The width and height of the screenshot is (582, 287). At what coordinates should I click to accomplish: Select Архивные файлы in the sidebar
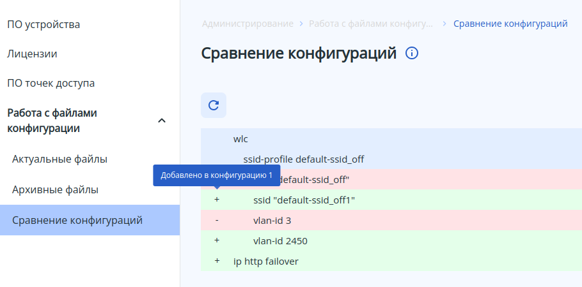tap(55, 189)
